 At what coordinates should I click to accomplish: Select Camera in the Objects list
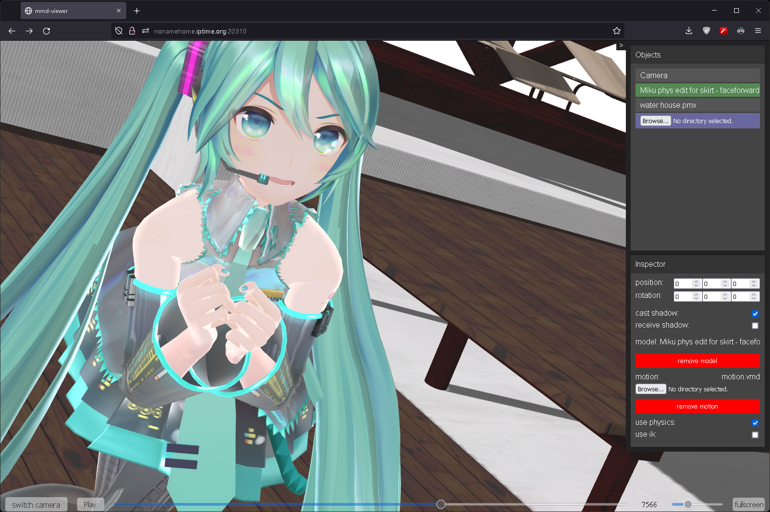[698, 75]
